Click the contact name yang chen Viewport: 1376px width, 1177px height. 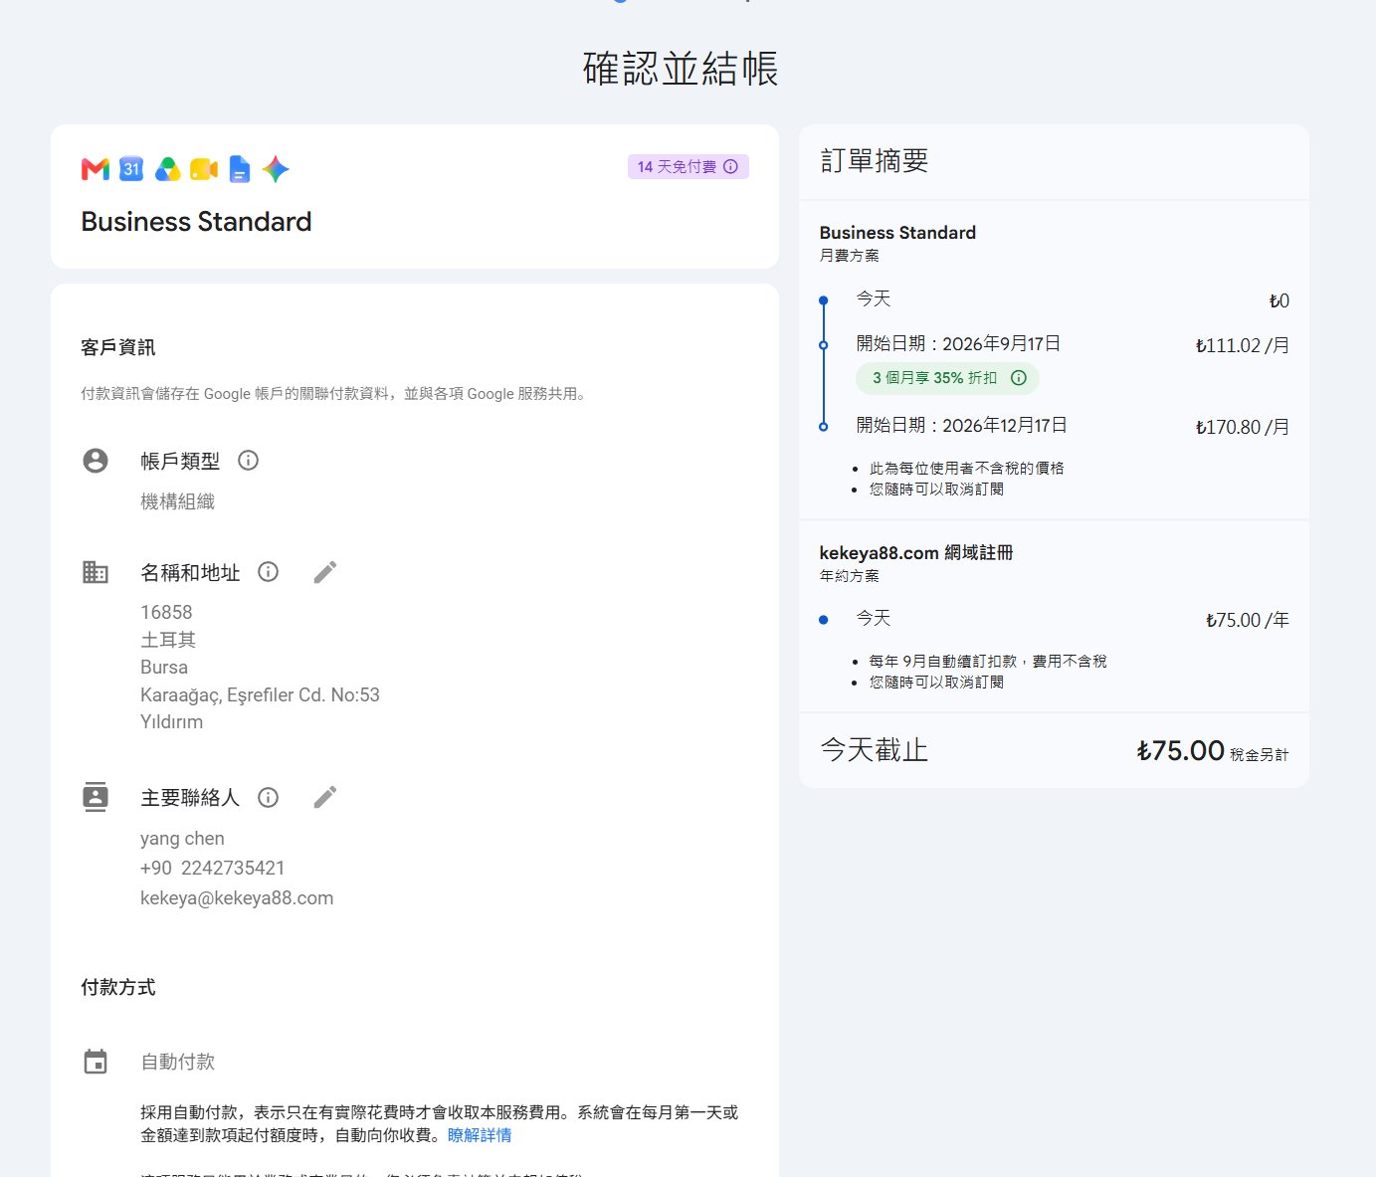click(182, 839)
